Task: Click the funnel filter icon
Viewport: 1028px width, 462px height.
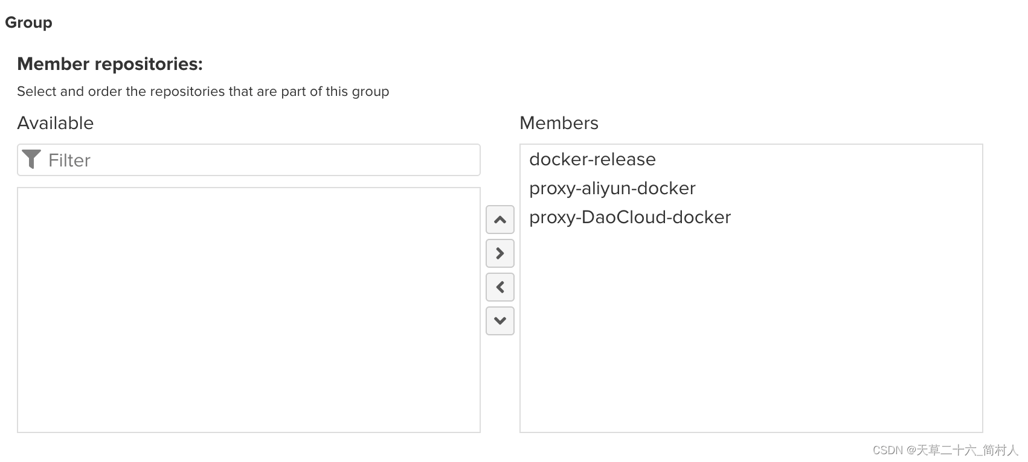Action: coord(31,160)
